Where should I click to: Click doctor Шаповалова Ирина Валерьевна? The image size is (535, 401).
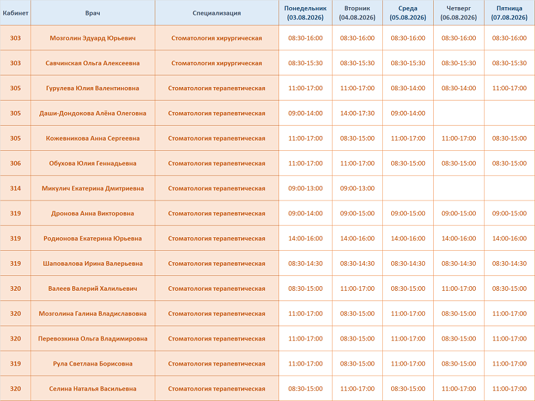[93, 264]
